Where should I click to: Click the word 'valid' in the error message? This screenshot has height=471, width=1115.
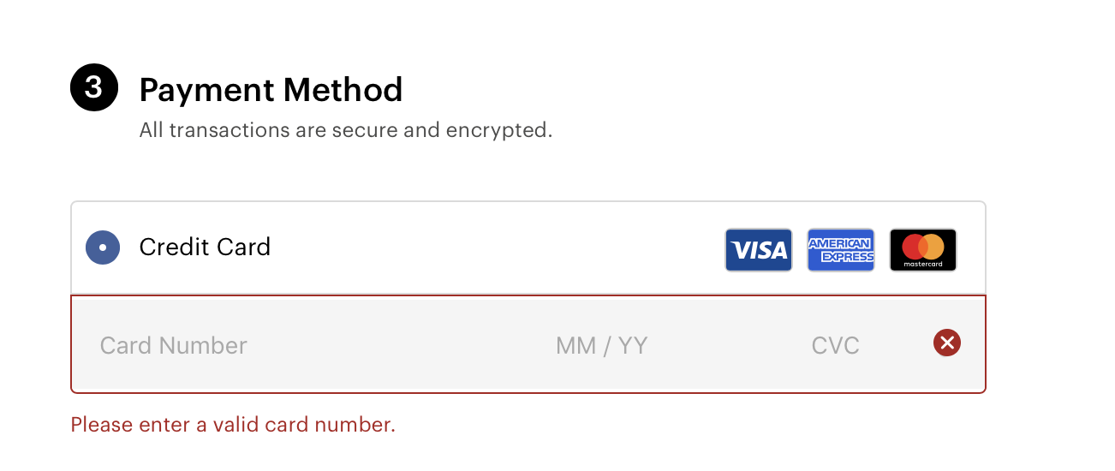coord(236,425)
